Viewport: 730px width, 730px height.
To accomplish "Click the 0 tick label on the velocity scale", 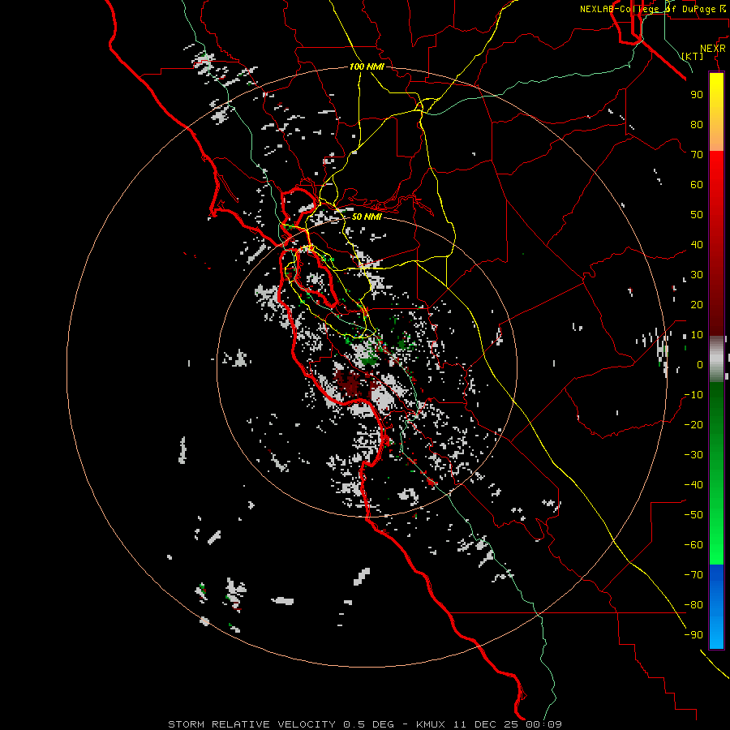I will click(x=700, y=364).
